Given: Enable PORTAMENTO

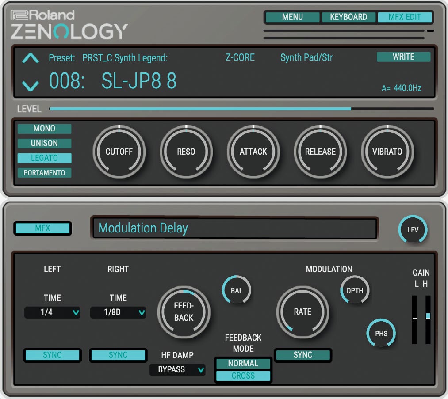Looking at the screenshot, I should [x=44, y=173].
